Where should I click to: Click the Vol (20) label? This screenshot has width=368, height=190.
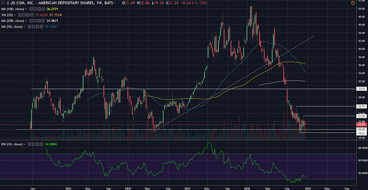point(7,15)
